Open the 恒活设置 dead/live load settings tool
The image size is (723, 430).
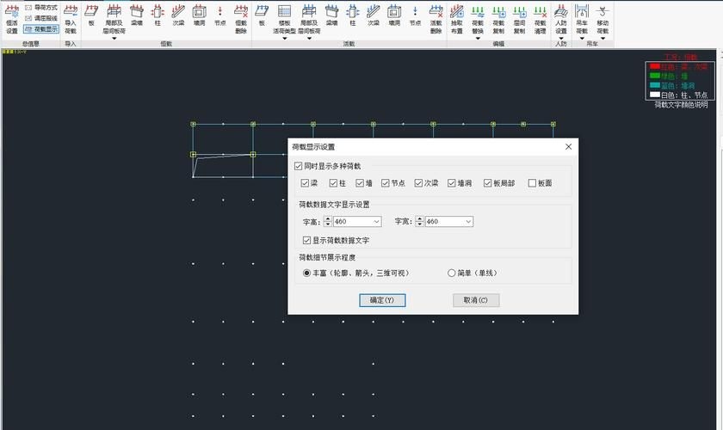pyautogui.click(x=11, y=20)
